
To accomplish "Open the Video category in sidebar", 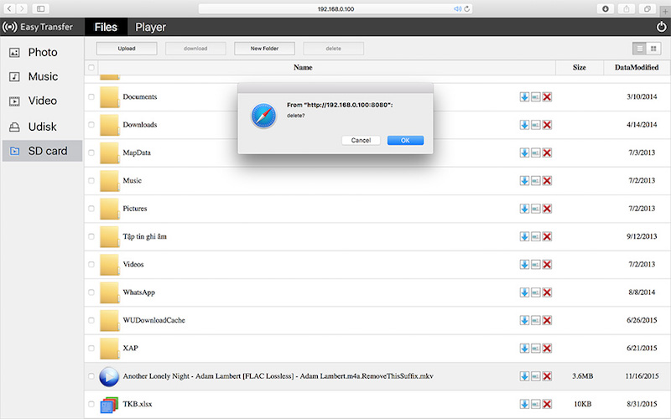I will (42, 101).
